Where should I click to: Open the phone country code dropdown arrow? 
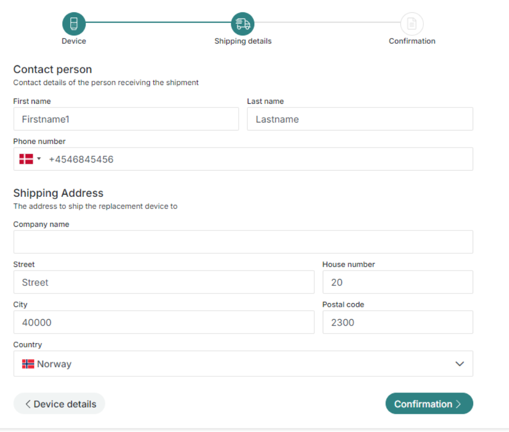[39, 159]
